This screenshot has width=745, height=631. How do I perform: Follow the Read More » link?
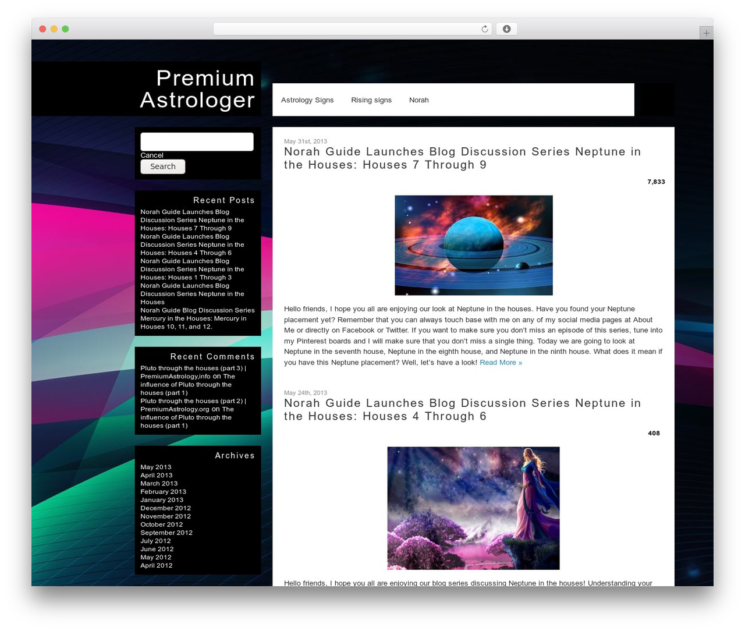[x=501, y=363]
